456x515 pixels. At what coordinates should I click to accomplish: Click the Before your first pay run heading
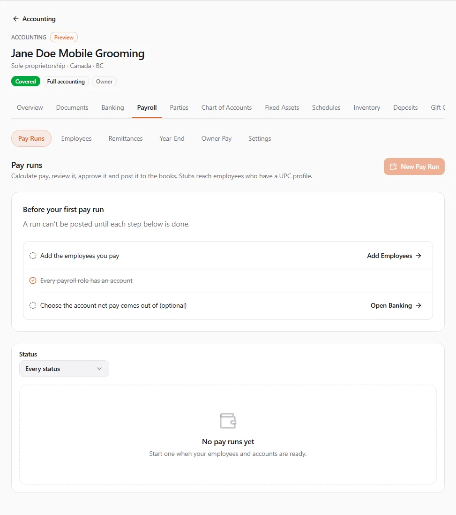63,210
